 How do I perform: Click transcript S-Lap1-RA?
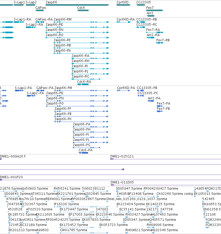(22, 19)
